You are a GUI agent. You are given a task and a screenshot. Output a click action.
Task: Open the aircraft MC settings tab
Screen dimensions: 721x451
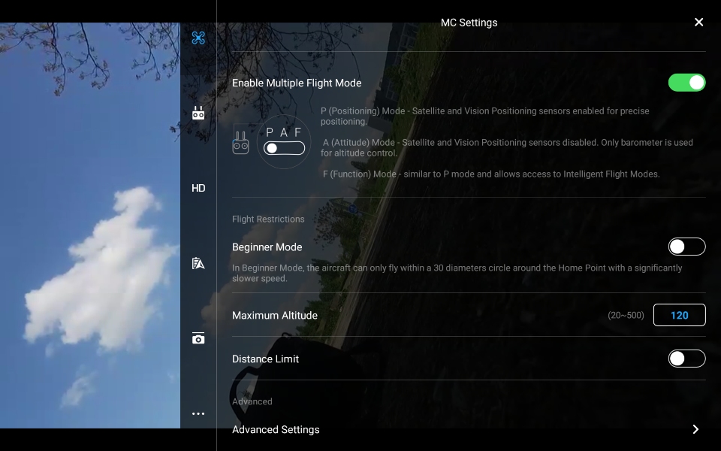coord(198,38)
